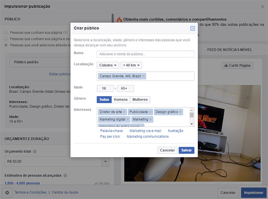Image resolution: width=268 pixels, height=199 pixels.
Task: Click info icon next to Orçamento total
Action: pos(35,152)
